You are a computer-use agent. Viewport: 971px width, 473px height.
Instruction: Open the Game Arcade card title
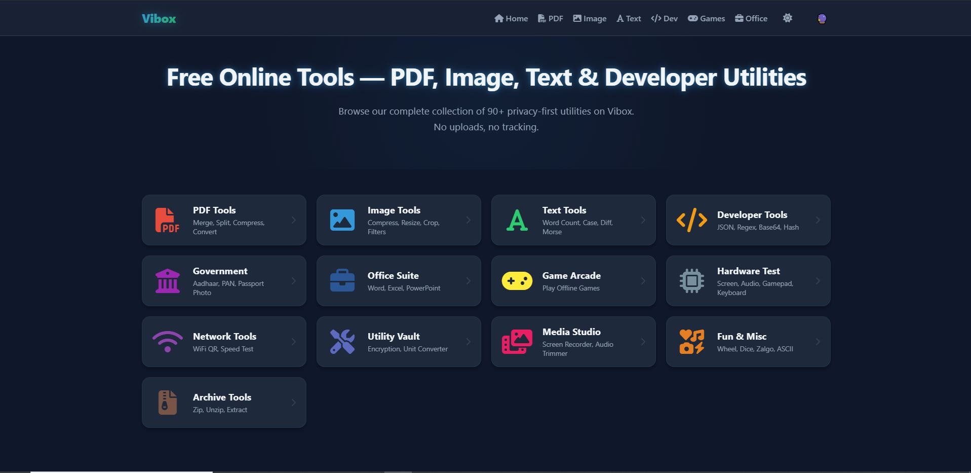[x=571, y=276]
